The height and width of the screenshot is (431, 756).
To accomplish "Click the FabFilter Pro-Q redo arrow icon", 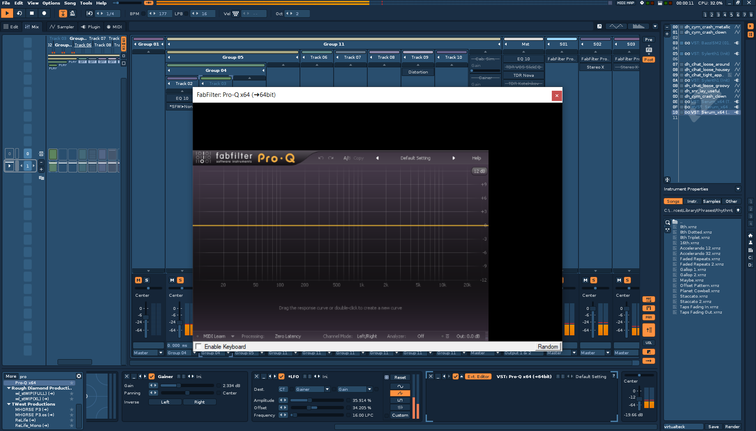I will [331, 158].
